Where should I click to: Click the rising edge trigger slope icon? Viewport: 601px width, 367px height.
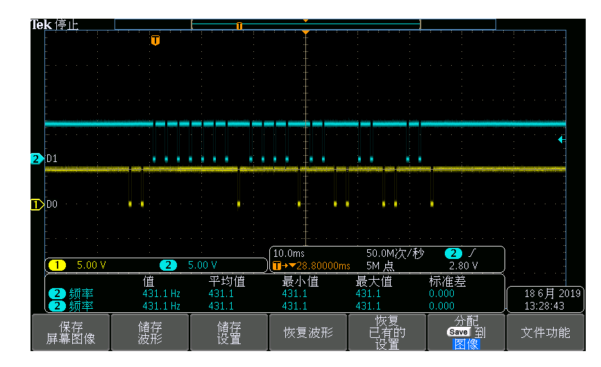point(472,253)
